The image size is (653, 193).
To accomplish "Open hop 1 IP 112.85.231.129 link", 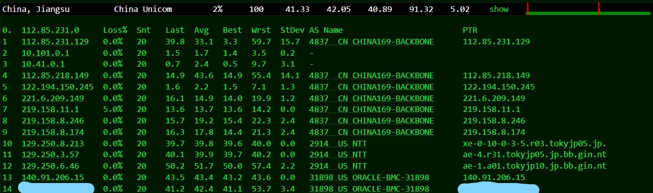I will 55,41.
